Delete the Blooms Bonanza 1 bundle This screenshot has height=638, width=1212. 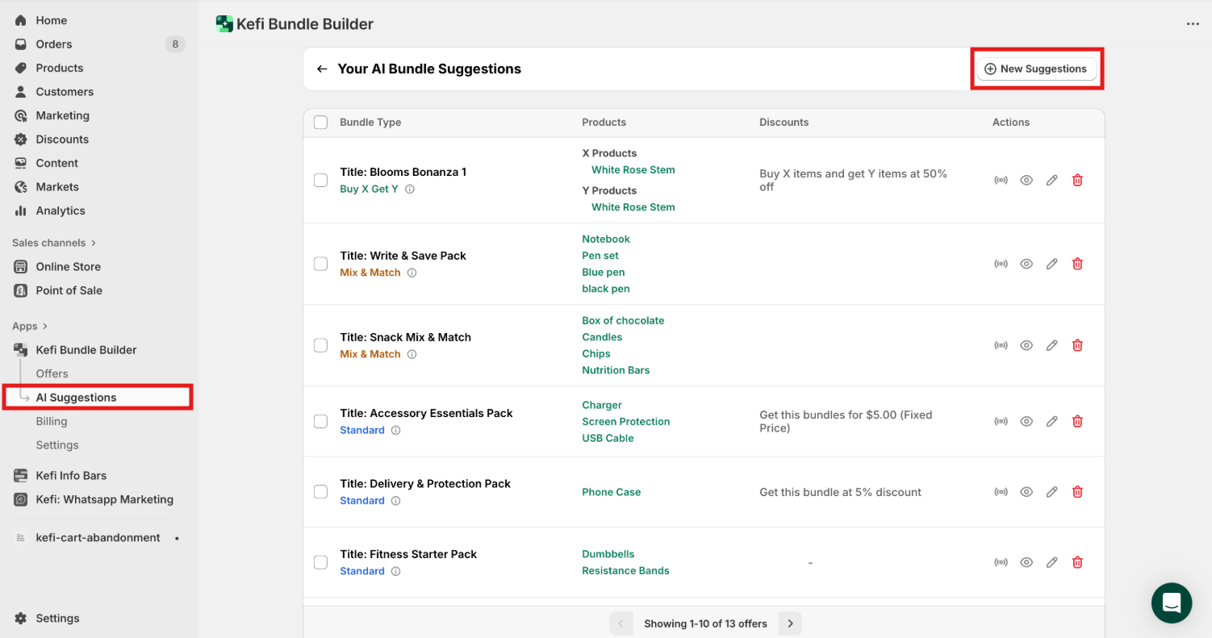click(x=1077, y=181)
